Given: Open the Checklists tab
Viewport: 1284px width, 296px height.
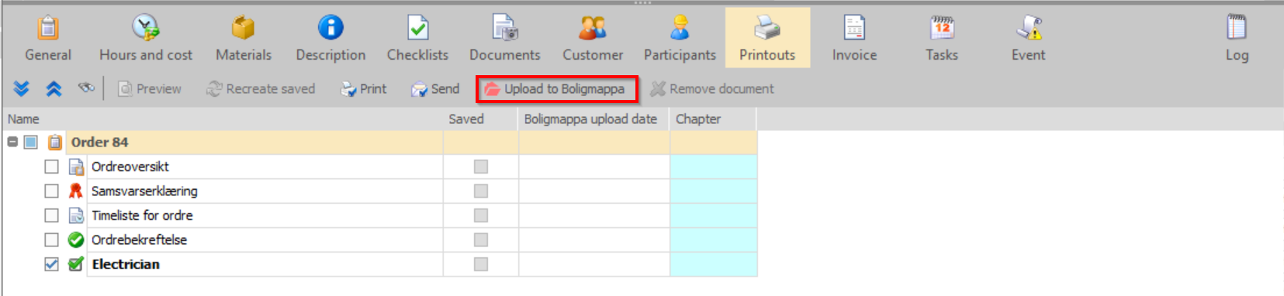Looking at the screenshot, I should coord(417,38).
